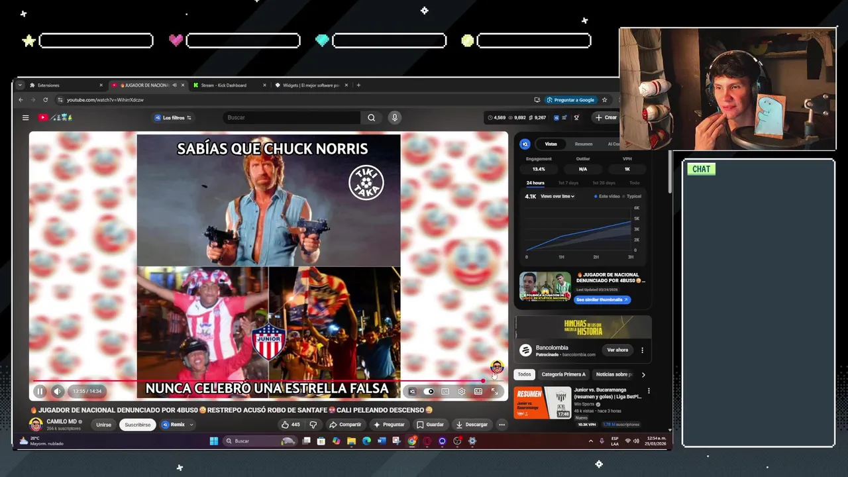
Task: Show hidden system tray icons chevron
Action: (590, 441)
